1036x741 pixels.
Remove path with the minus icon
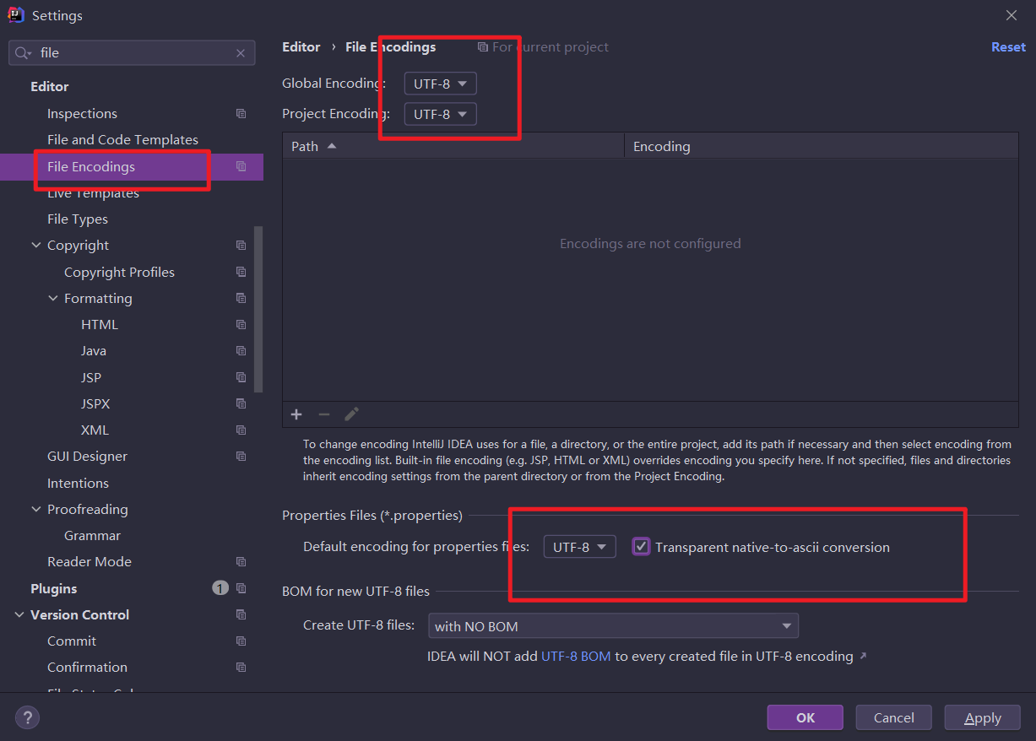coord(323,414)
